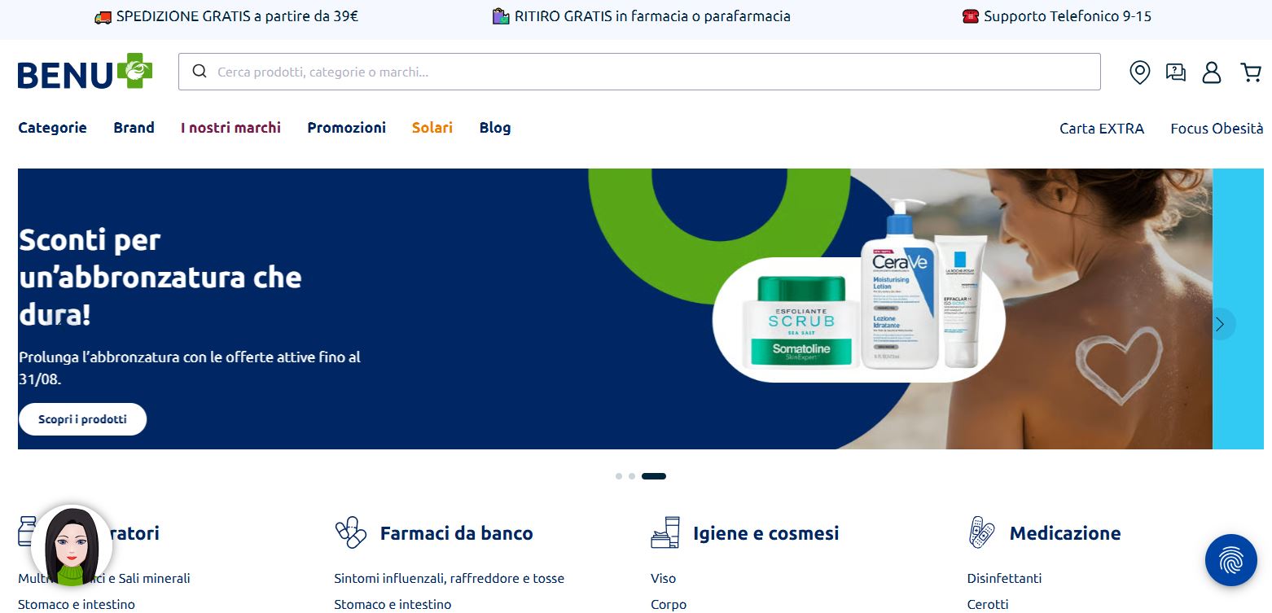Open Focus Obesità link
The width and height of the screenshot is (1272, 613).
pyautogui.click(x=1217, y=129)
